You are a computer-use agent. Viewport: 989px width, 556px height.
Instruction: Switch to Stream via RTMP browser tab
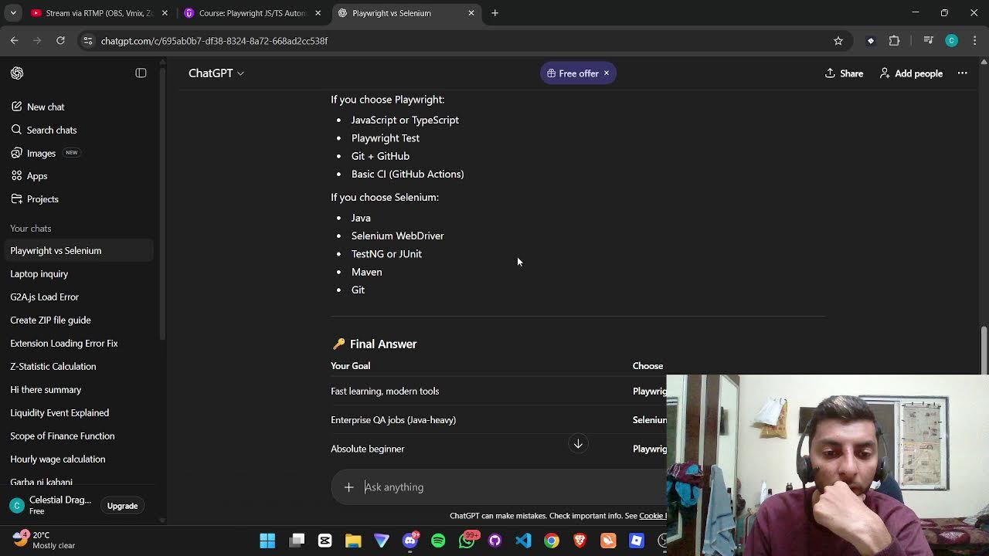coord(100,13)
